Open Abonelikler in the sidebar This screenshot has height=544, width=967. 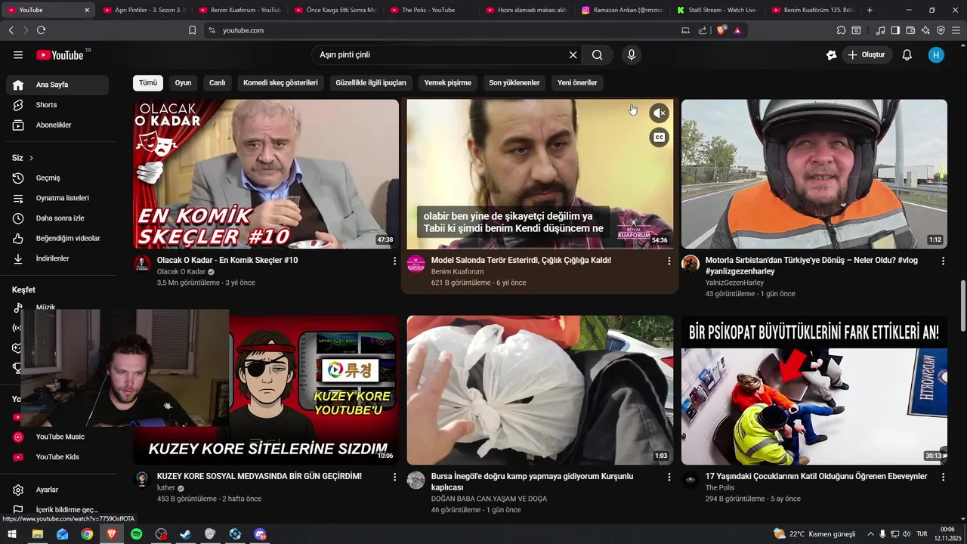(57, 125)
